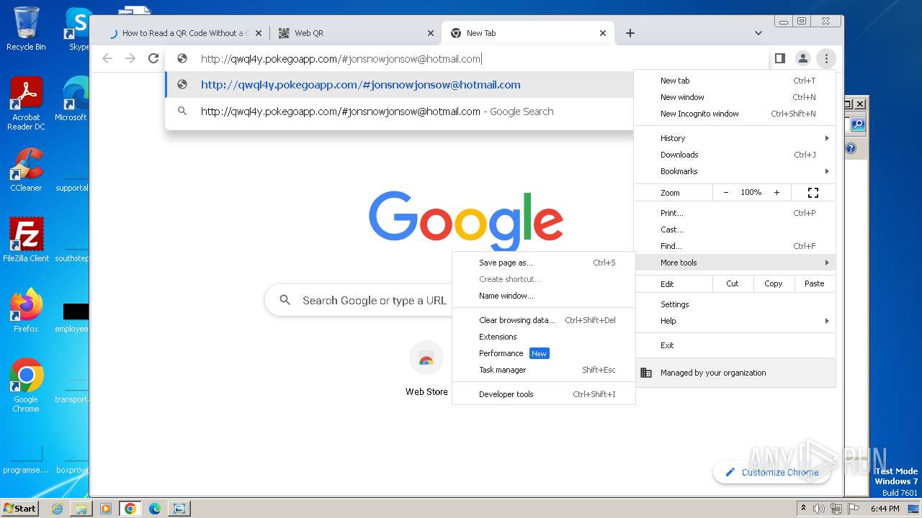Open a new tab with plus icon
This screenshot has height=518, width=922.
pos(630,33)
